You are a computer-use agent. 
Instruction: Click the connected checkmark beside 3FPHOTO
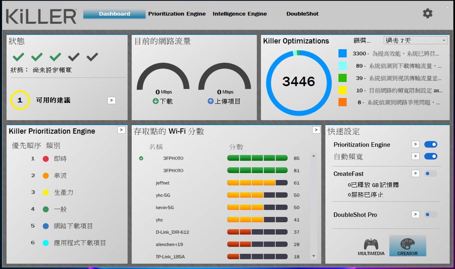(141, 158)
